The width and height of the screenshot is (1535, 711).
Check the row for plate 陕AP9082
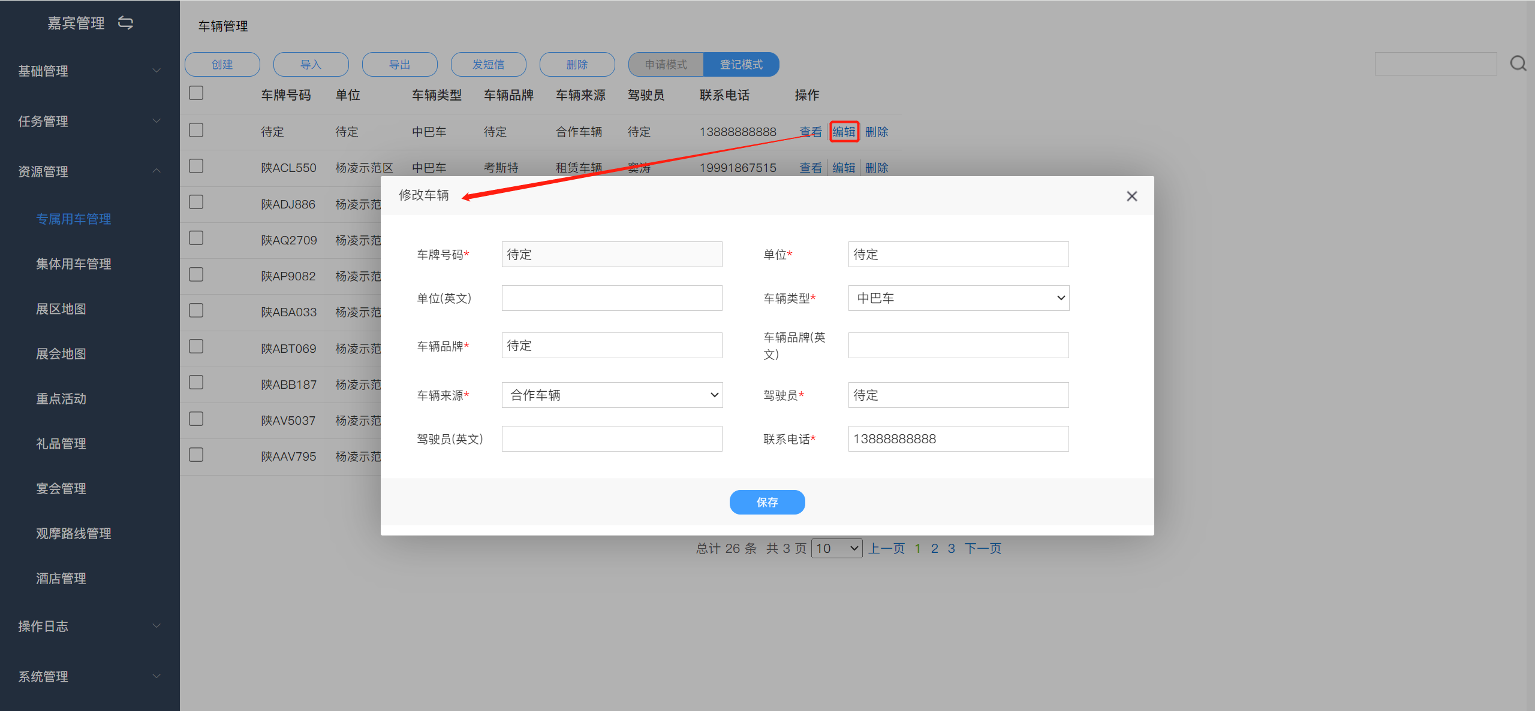196,275
